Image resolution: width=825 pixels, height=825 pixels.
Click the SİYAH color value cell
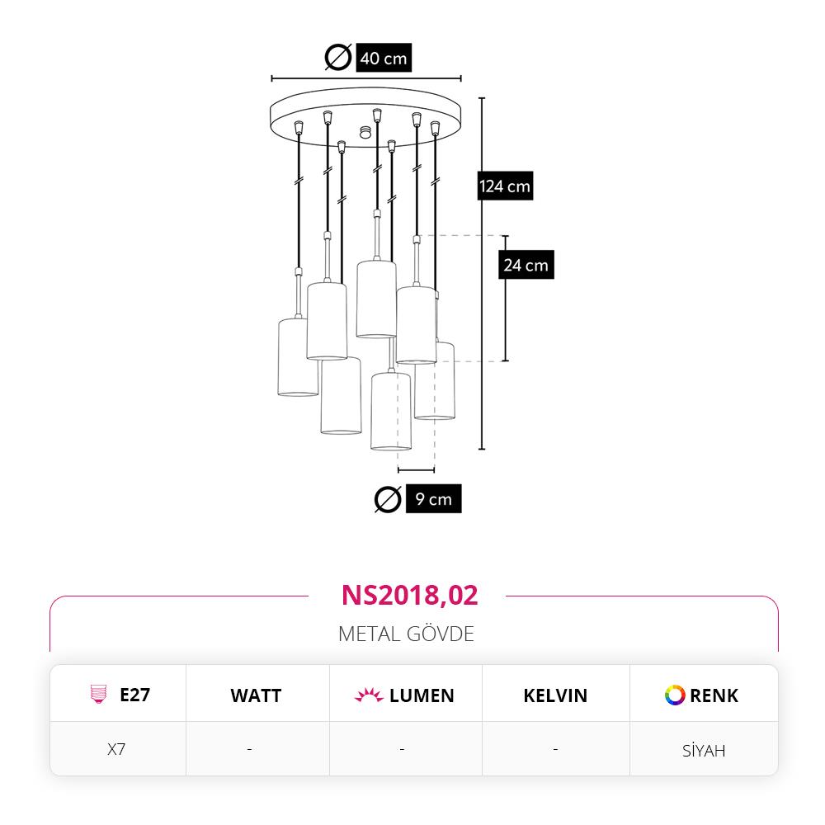point(704,750)
